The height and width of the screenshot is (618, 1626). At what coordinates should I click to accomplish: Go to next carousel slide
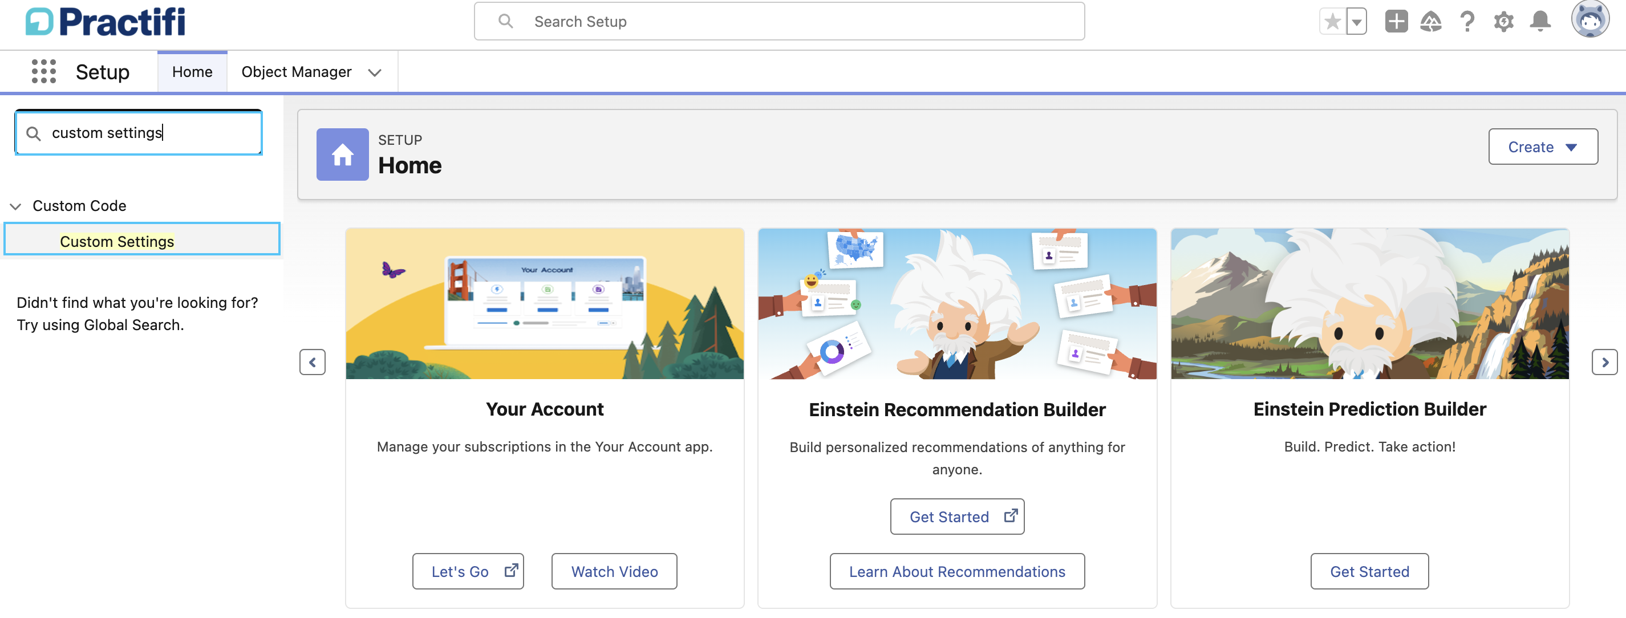[1604, 363]
